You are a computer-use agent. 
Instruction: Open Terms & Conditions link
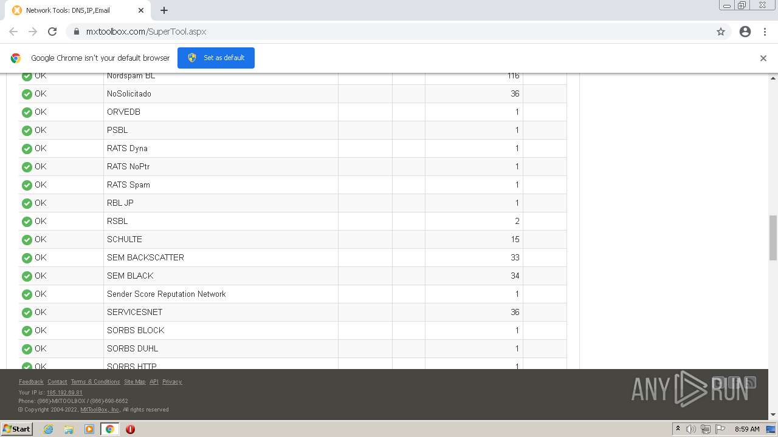click(95, 382)
